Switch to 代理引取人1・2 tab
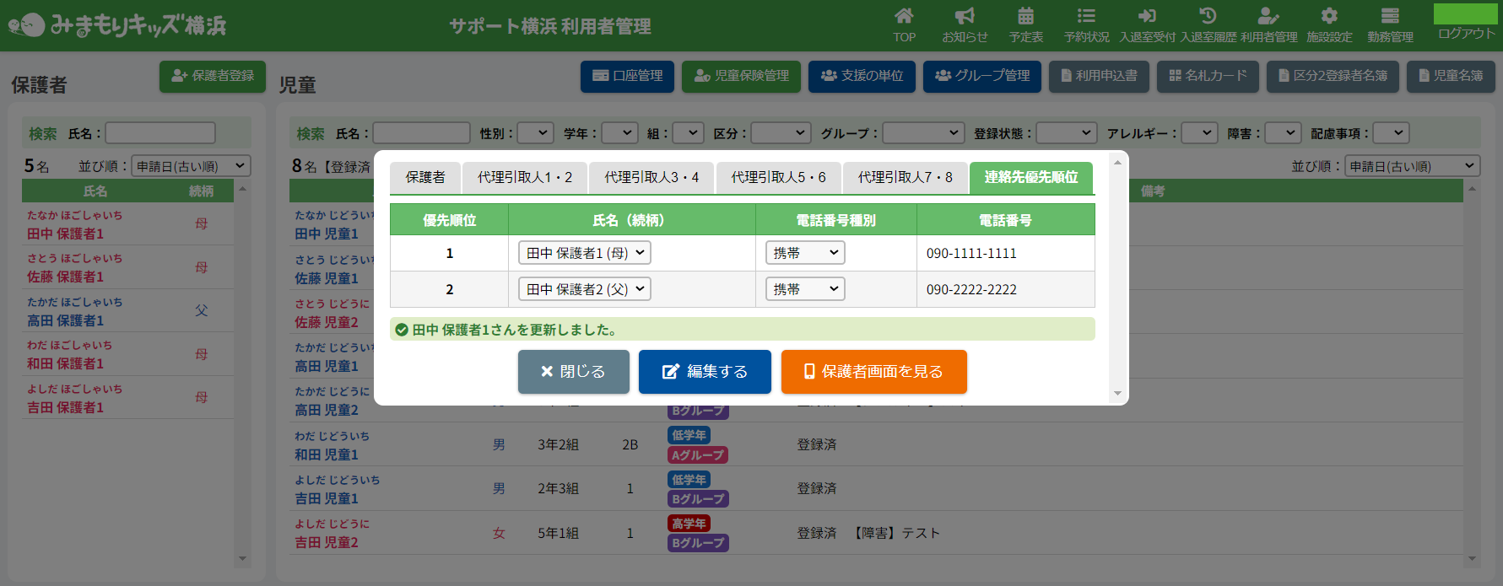Viewport: 1503px width, 586px height. (x=524, y=177)
